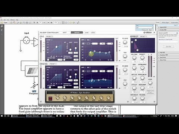
Task: Click zoom in plus icon in Adobe Reader
Action: pyautogui.click(x=51, y=22)
